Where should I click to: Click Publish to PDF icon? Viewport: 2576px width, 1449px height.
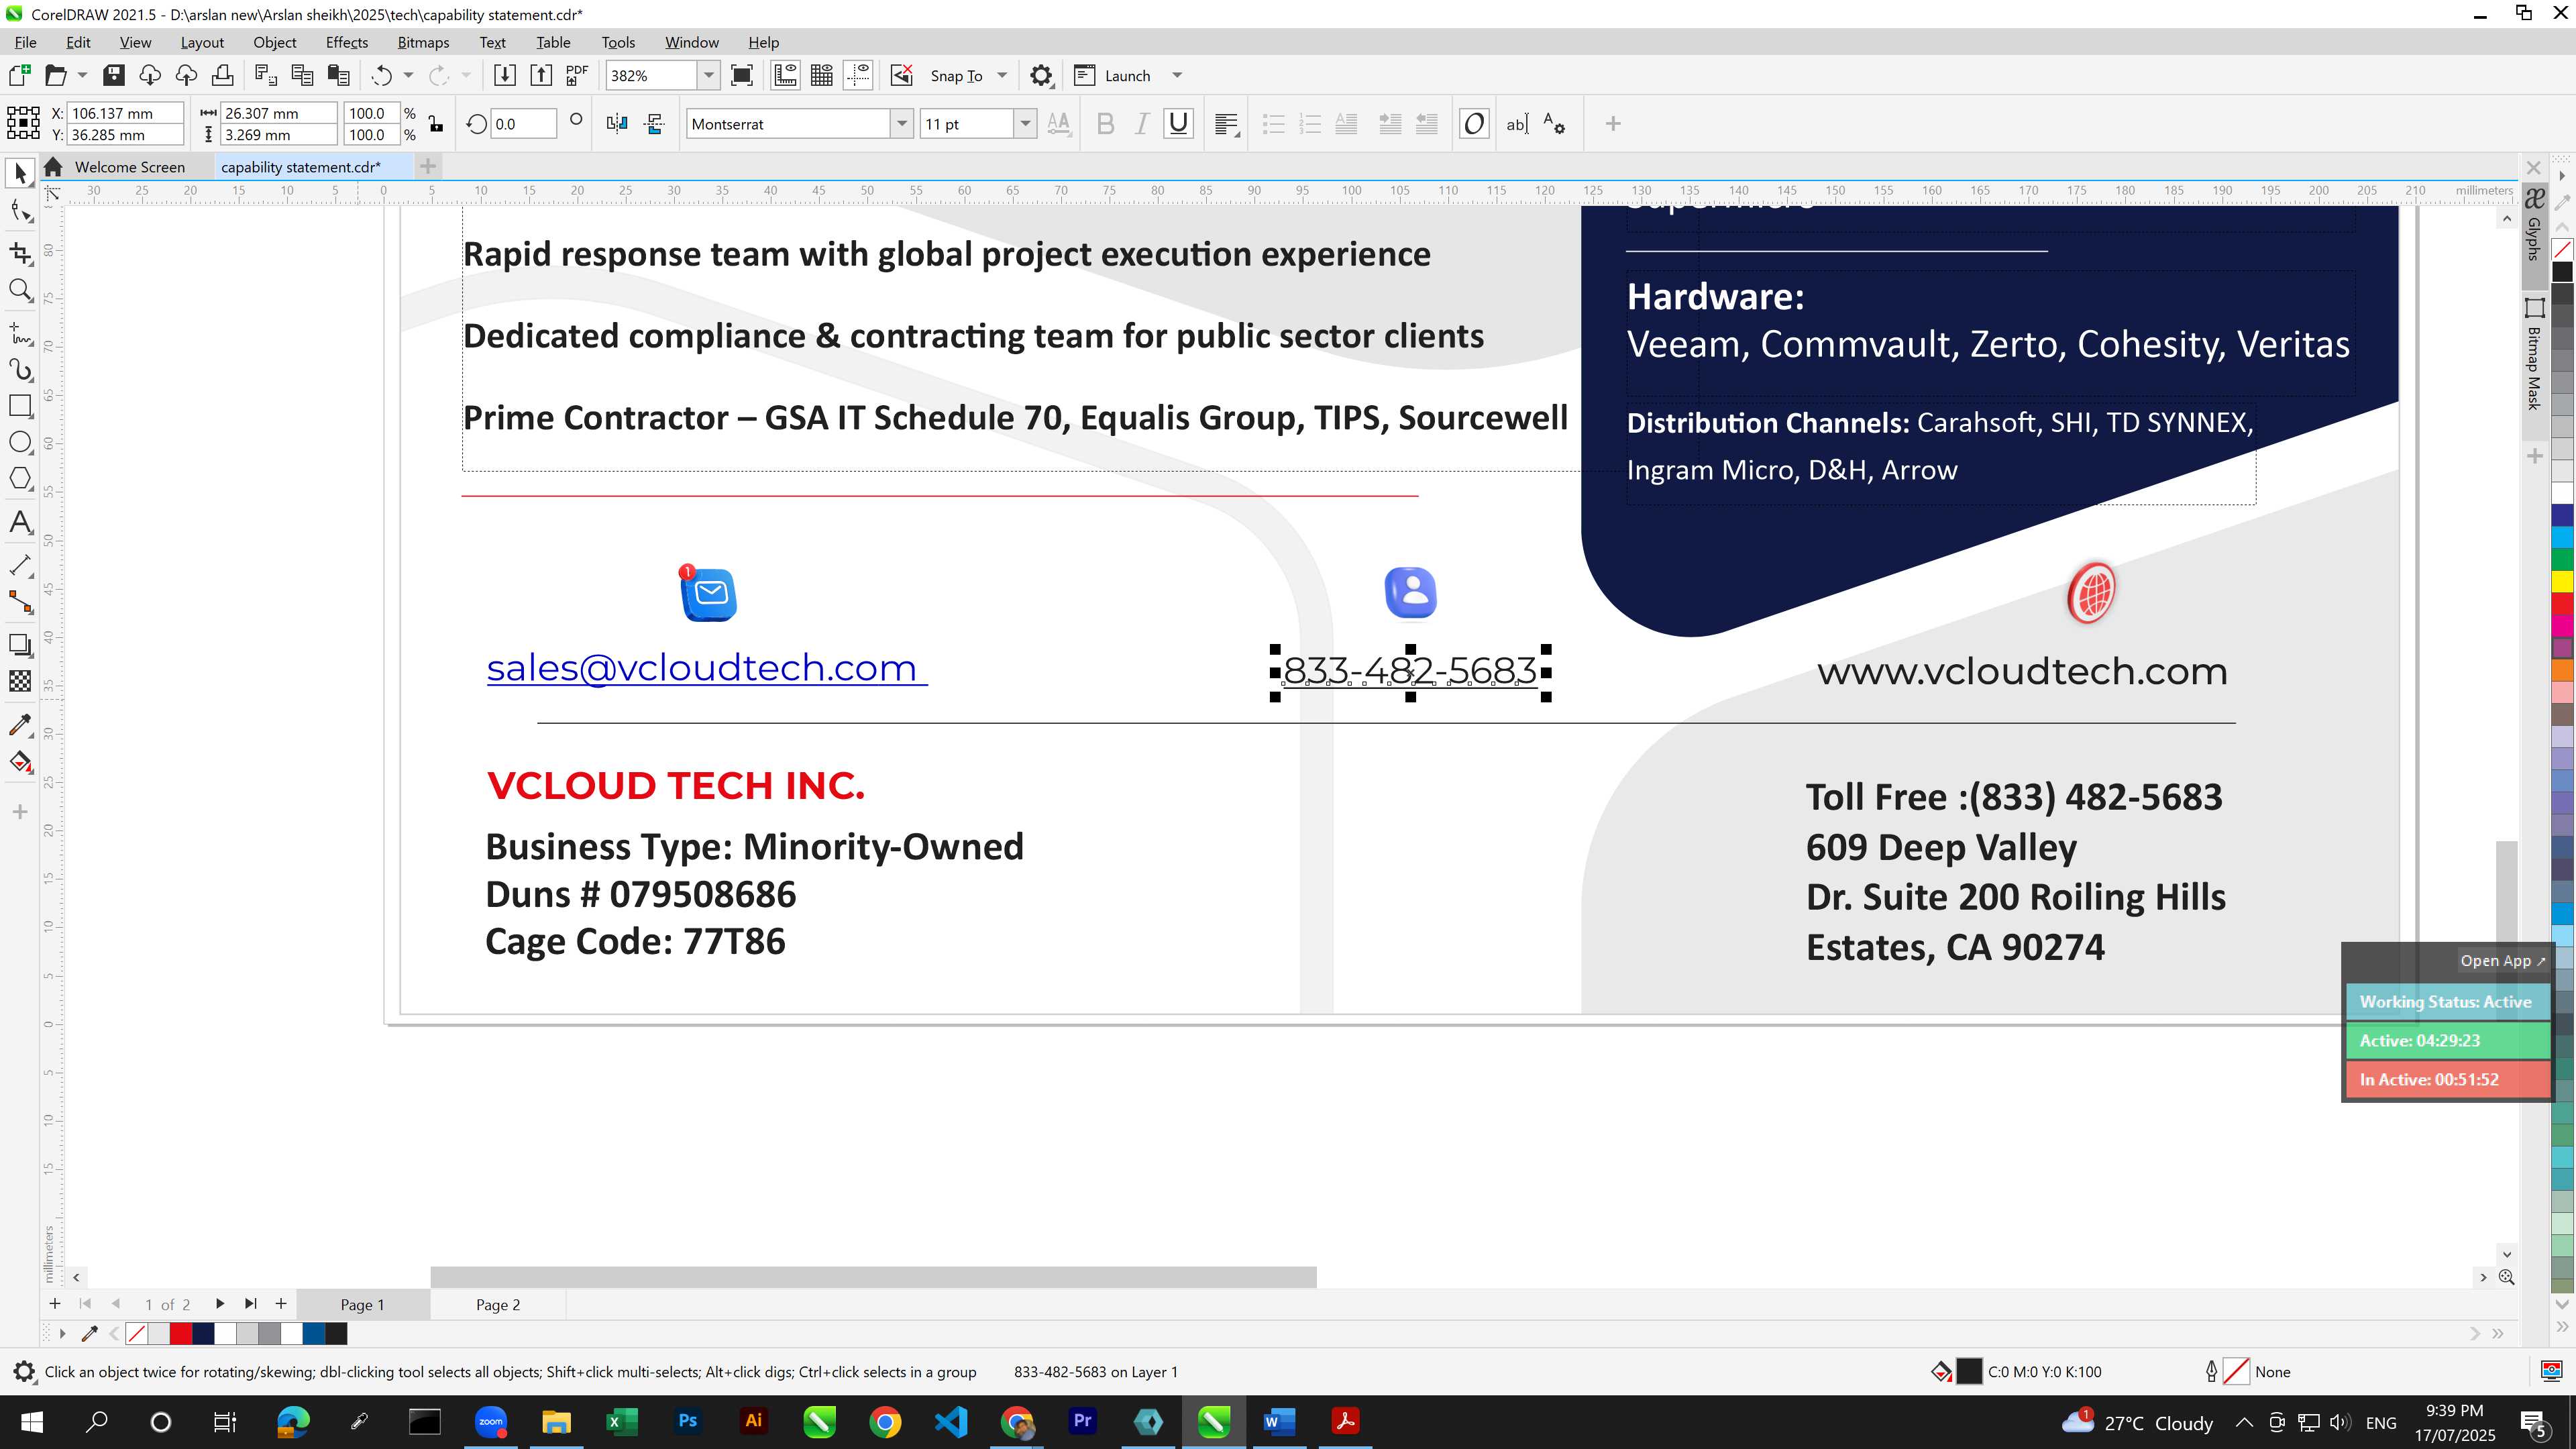pyautogui.click(x=577, y=75)
